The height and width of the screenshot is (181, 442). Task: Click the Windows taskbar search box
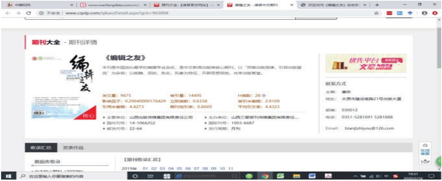(x=65, y=176)
